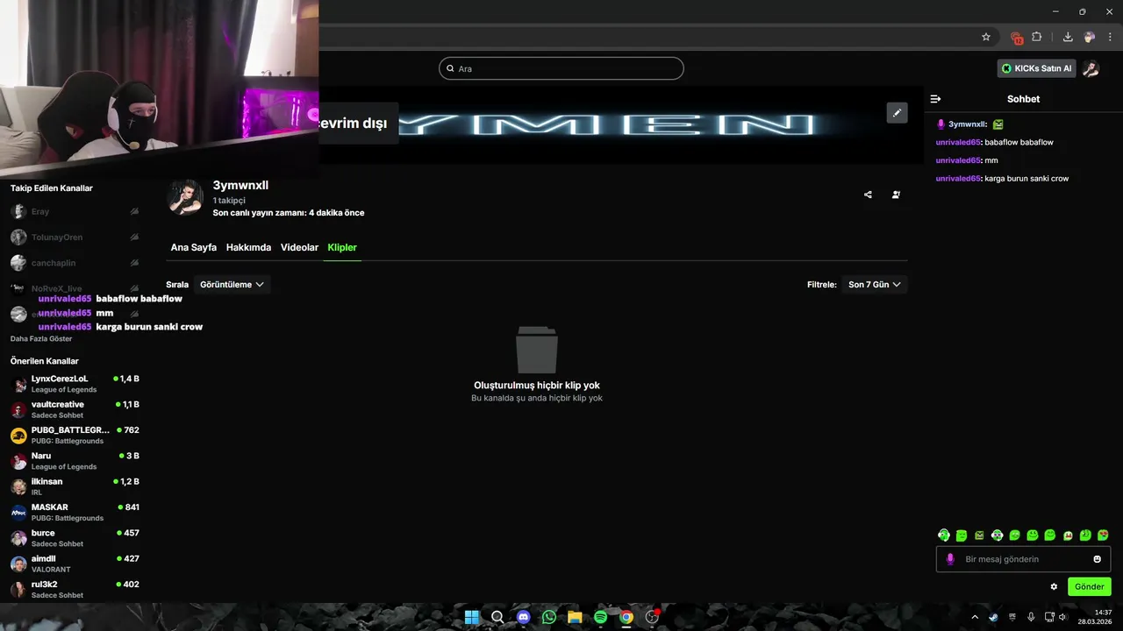Click the Önerilen Kanallar heading
The image size is (1123, 631).
click(45, 361)
